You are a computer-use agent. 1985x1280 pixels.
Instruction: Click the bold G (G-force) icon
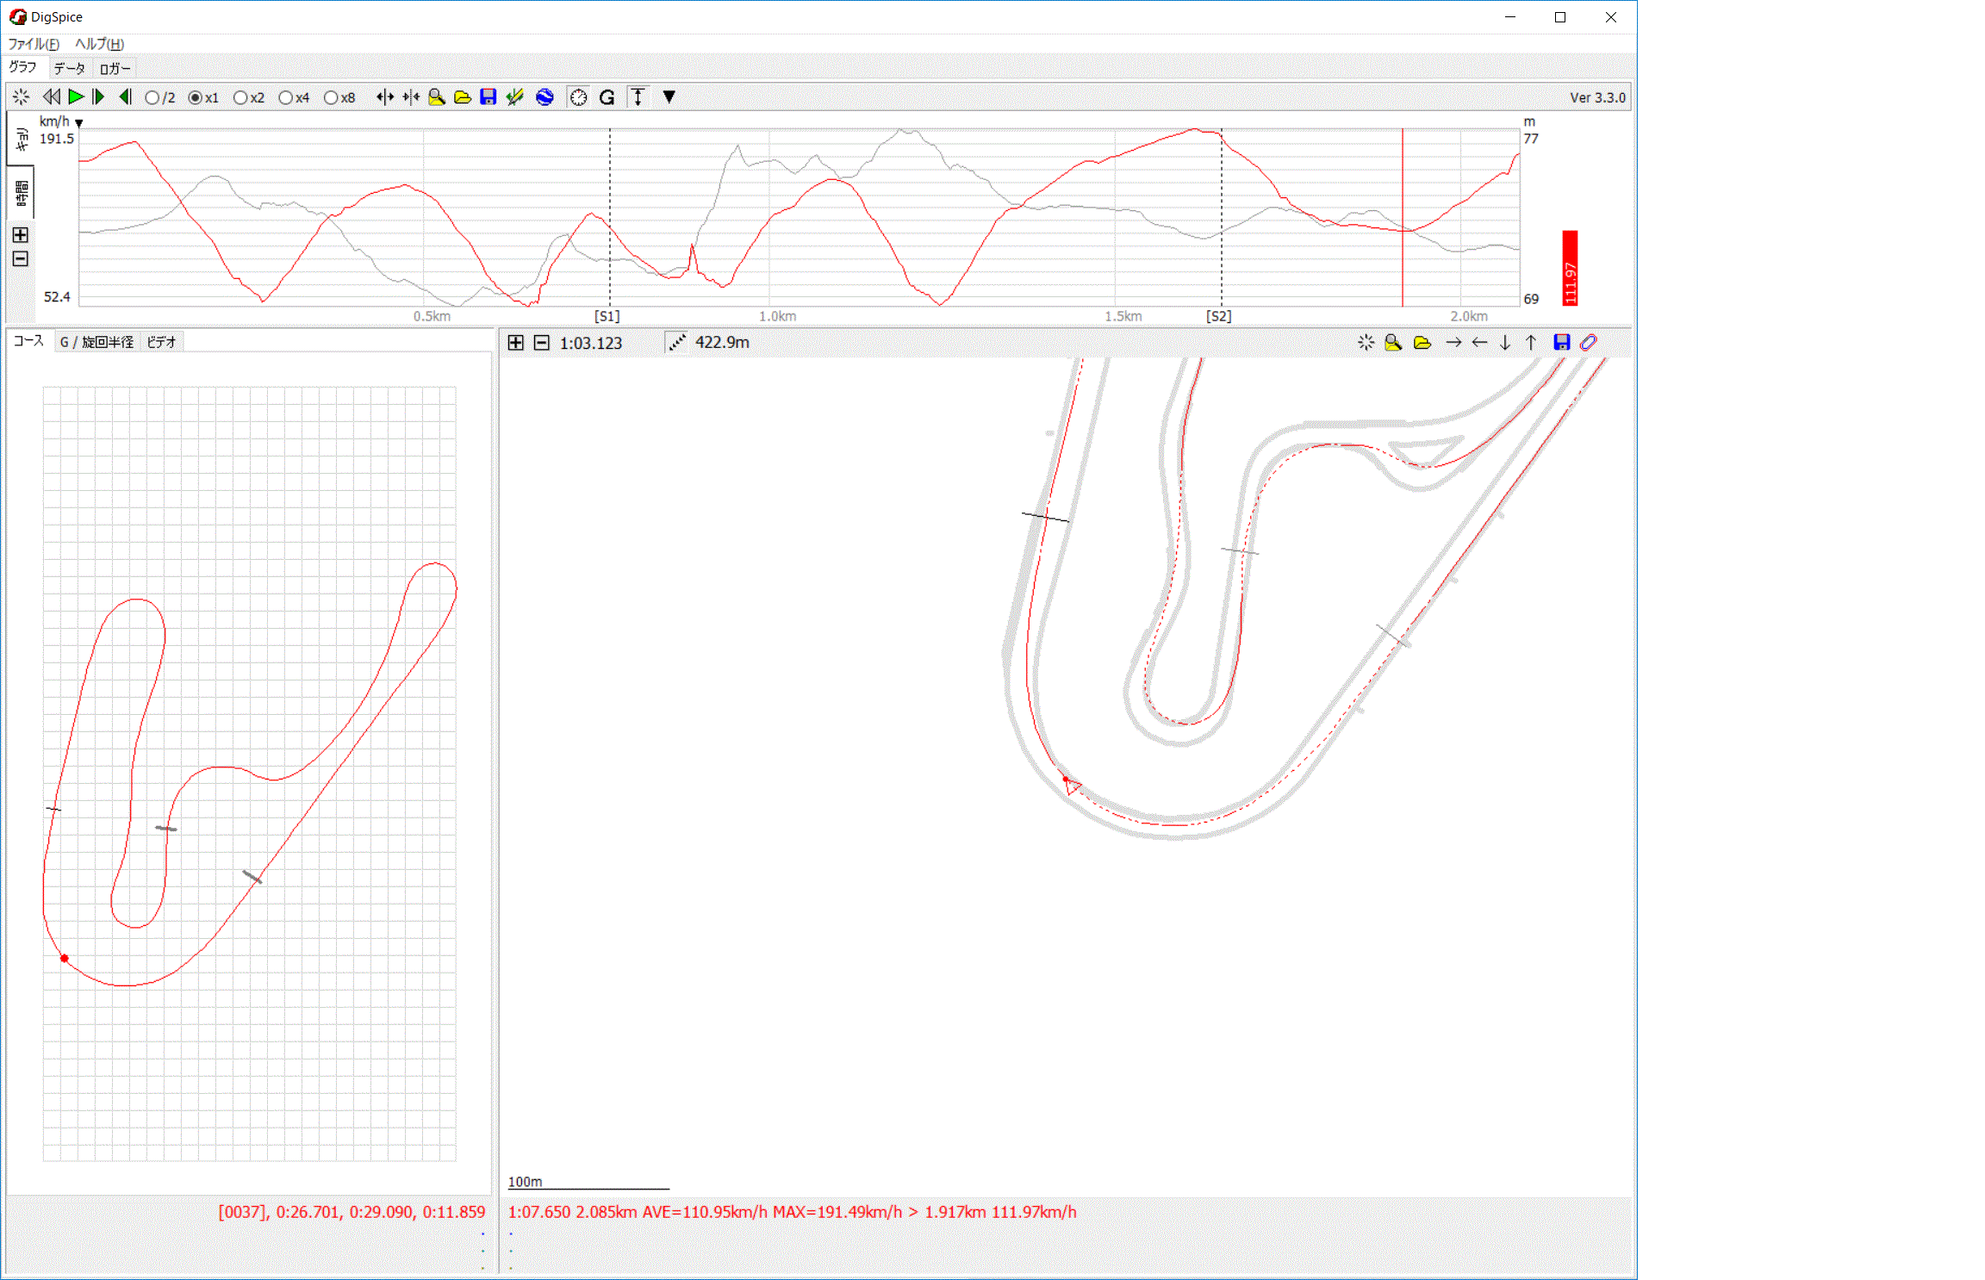607,97
